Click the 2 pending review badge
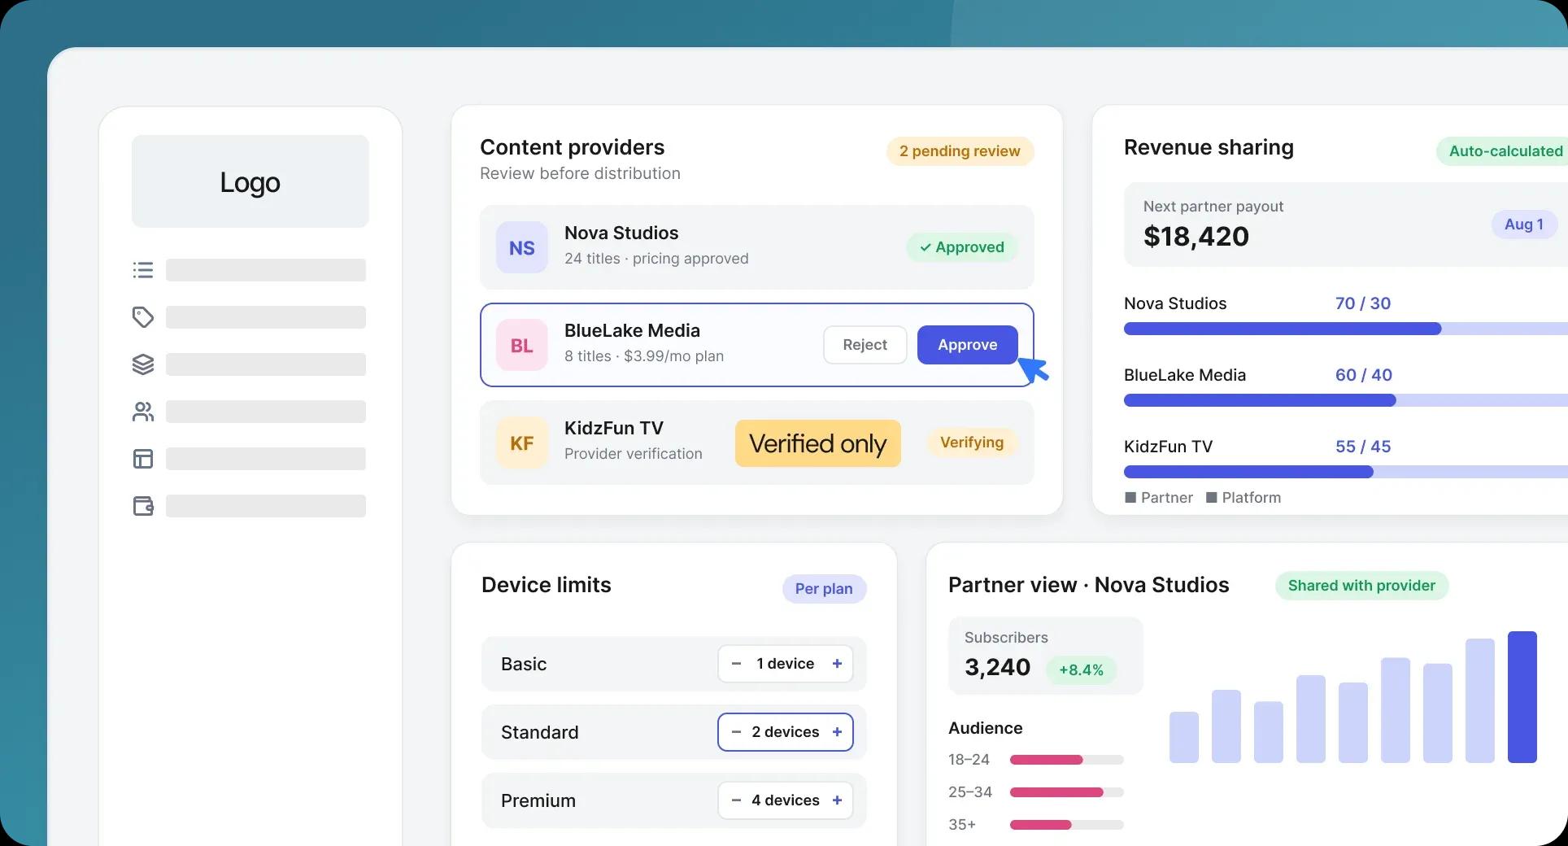 coord(960,151)
